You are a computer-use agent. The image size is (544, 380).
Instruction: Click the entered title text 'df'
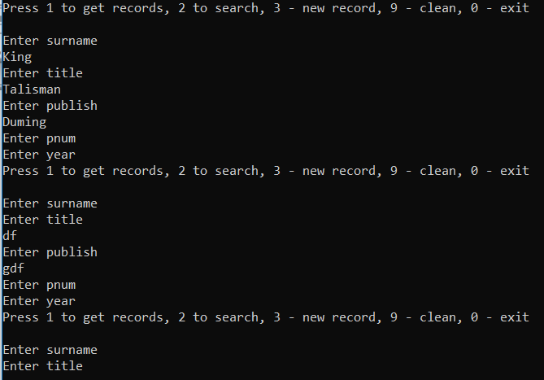click(x=10, y=236)
